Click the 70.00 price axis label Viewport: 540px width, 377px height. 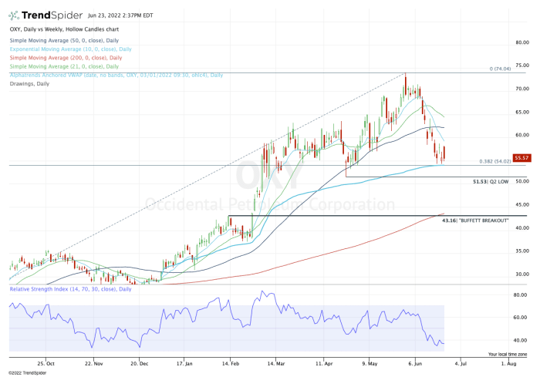(x=522, y=89)
